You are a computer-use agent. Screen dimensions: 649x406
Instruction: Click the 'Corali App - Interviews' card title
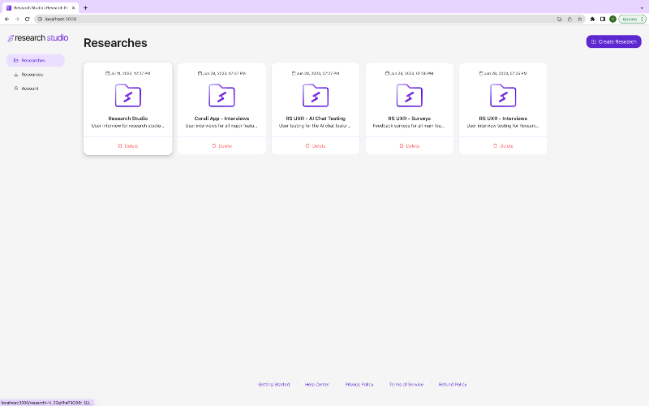coord(221,119)
